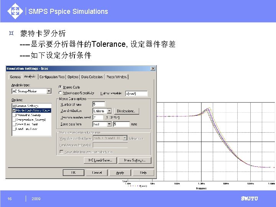Enable the Parametric Sweep checkbox
Viewport: 276px width, 207px height.
click(x=14, y=115)
